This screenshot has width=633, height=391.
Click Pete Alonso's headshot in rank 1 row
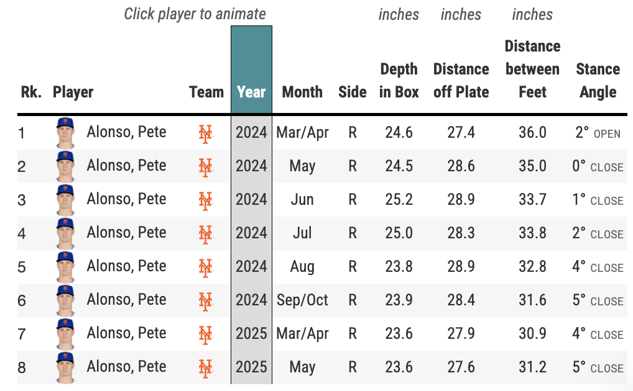[65, 132]
